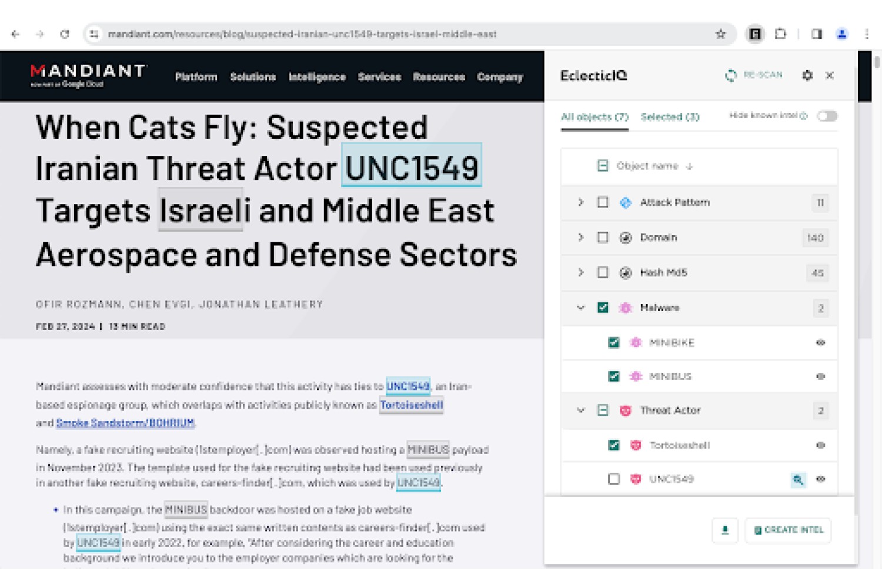Uncheck the Tortoiseshell checkbox

pyautogui.click(x=614, y=445)
